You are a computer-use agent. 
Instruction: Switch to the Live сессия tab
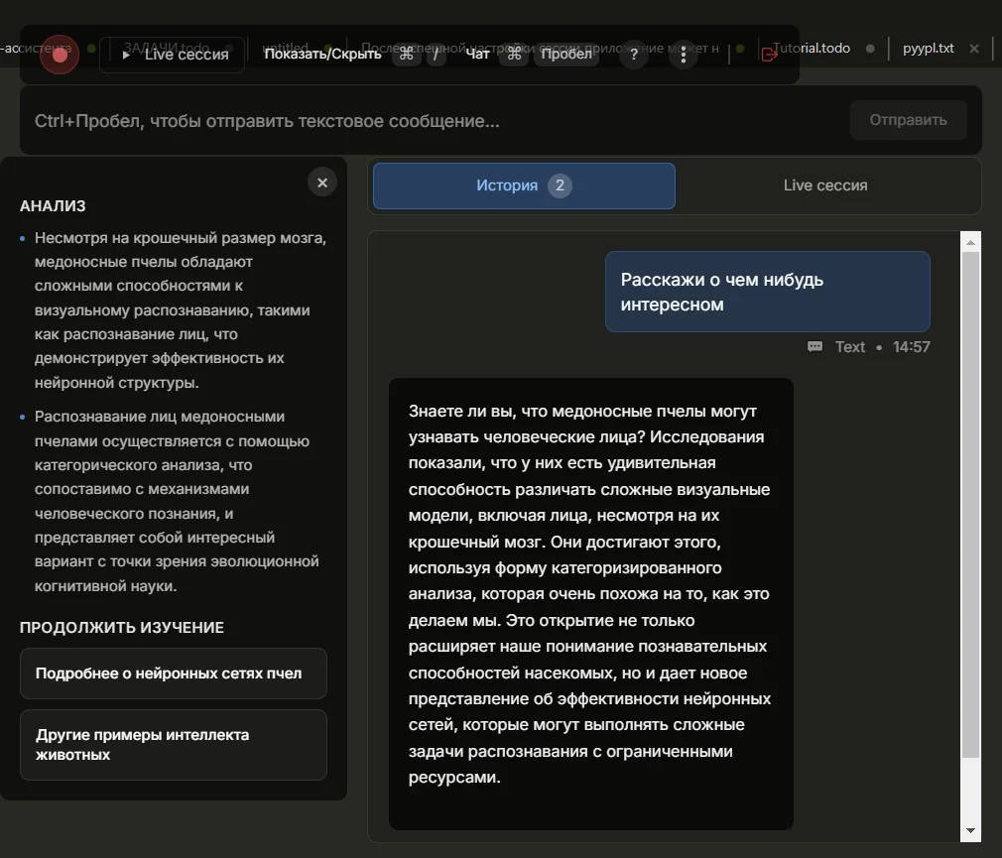[825, 185]
